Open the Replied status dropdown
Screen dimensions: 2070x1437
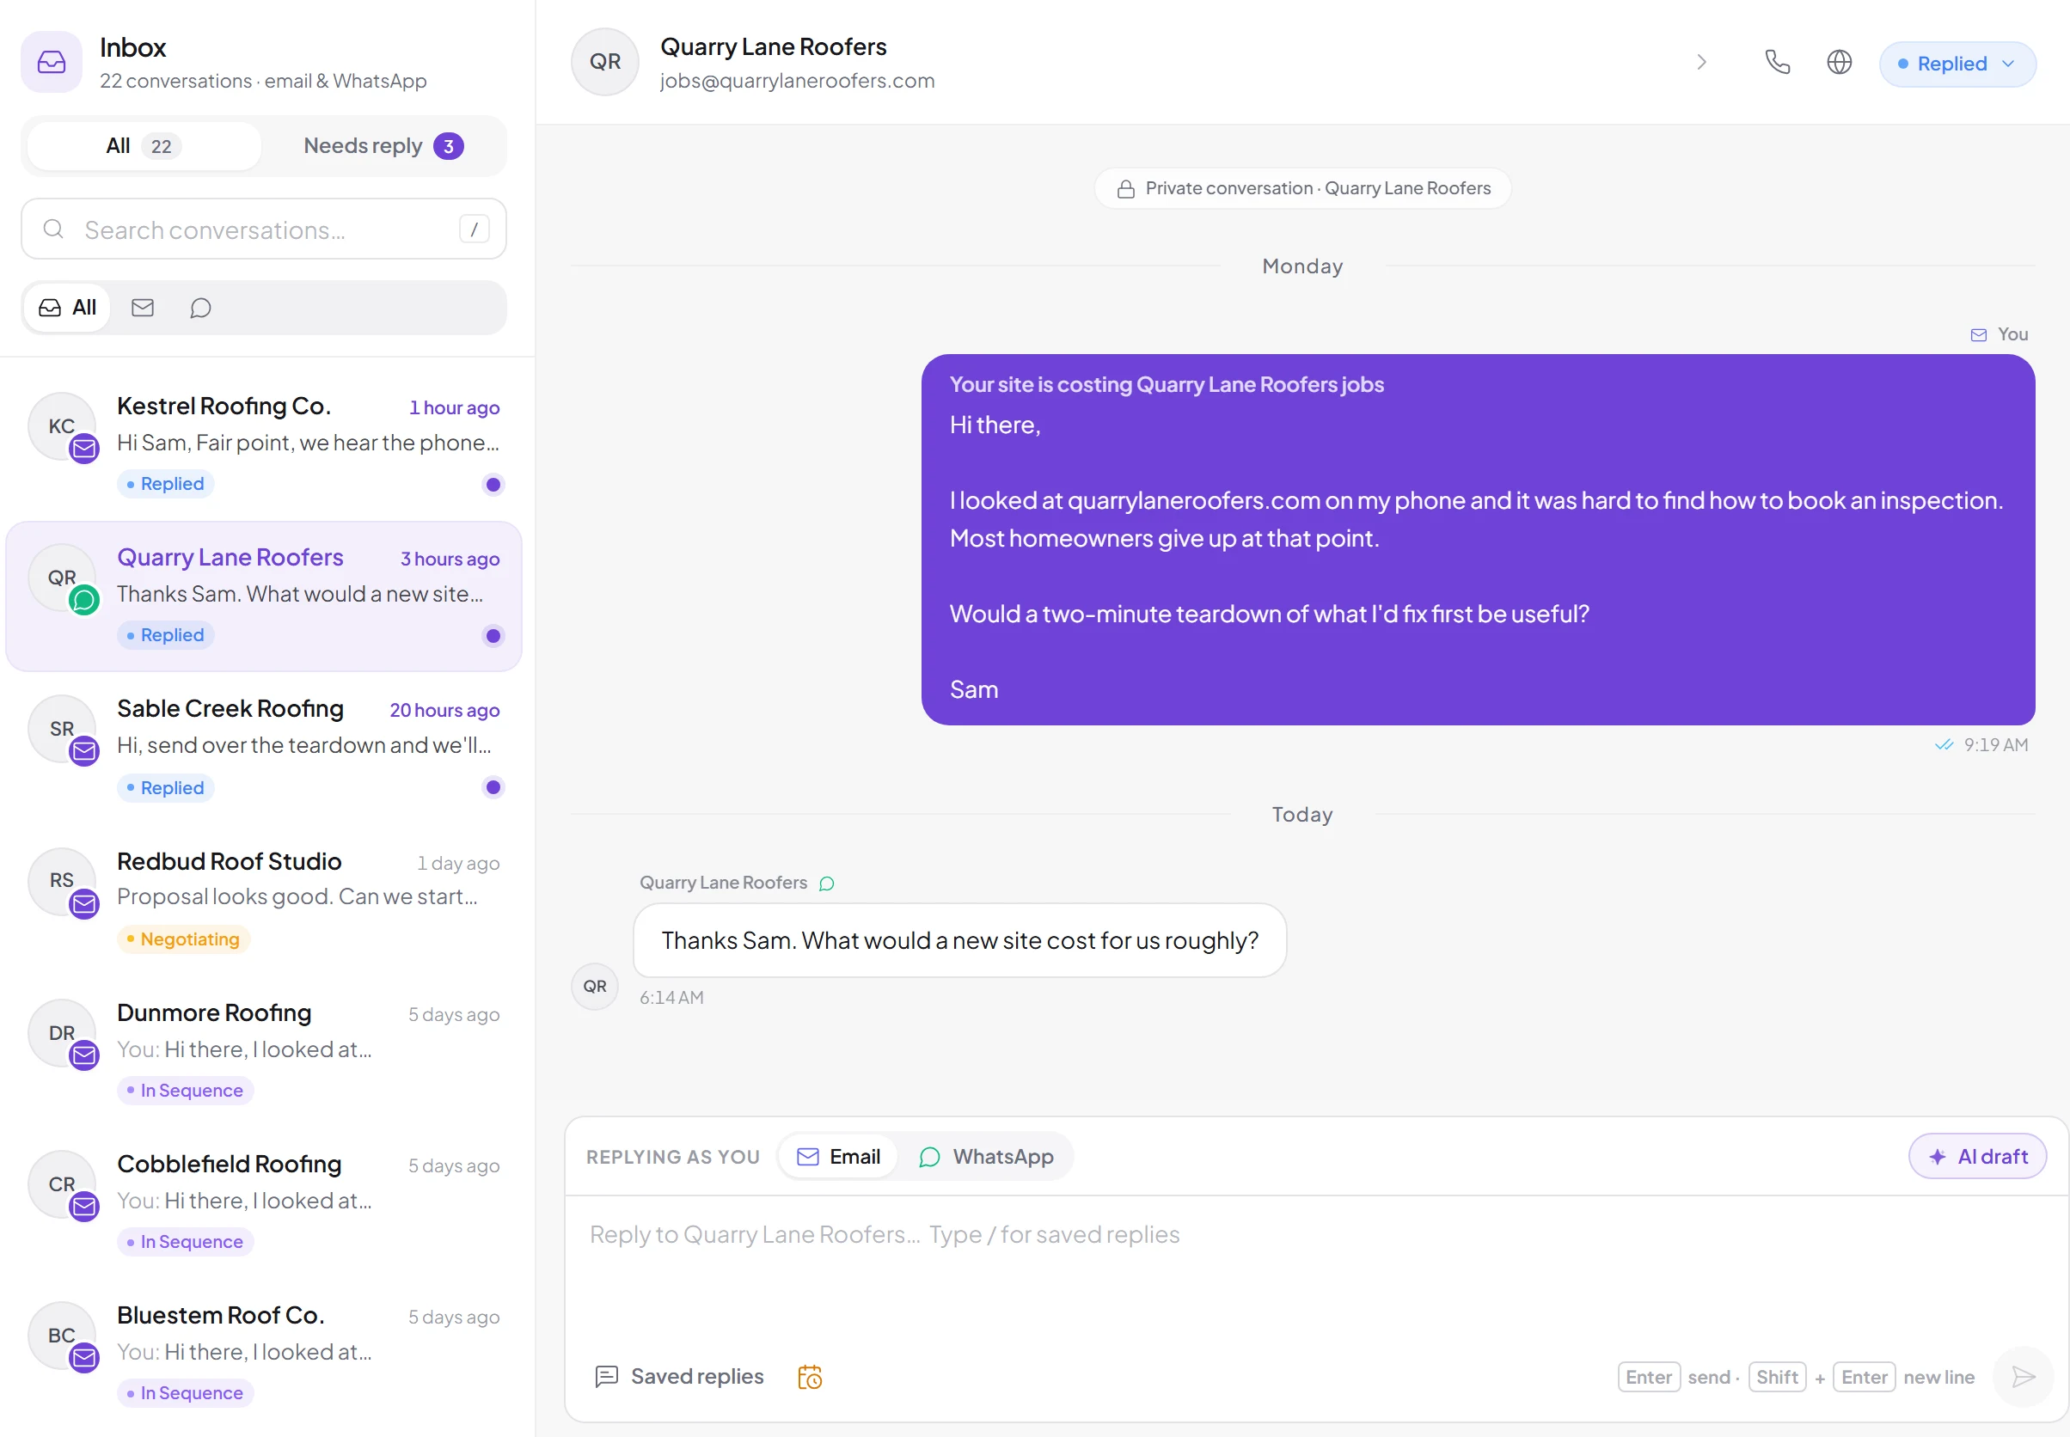pyautogui.click(x=1957, y=64)
